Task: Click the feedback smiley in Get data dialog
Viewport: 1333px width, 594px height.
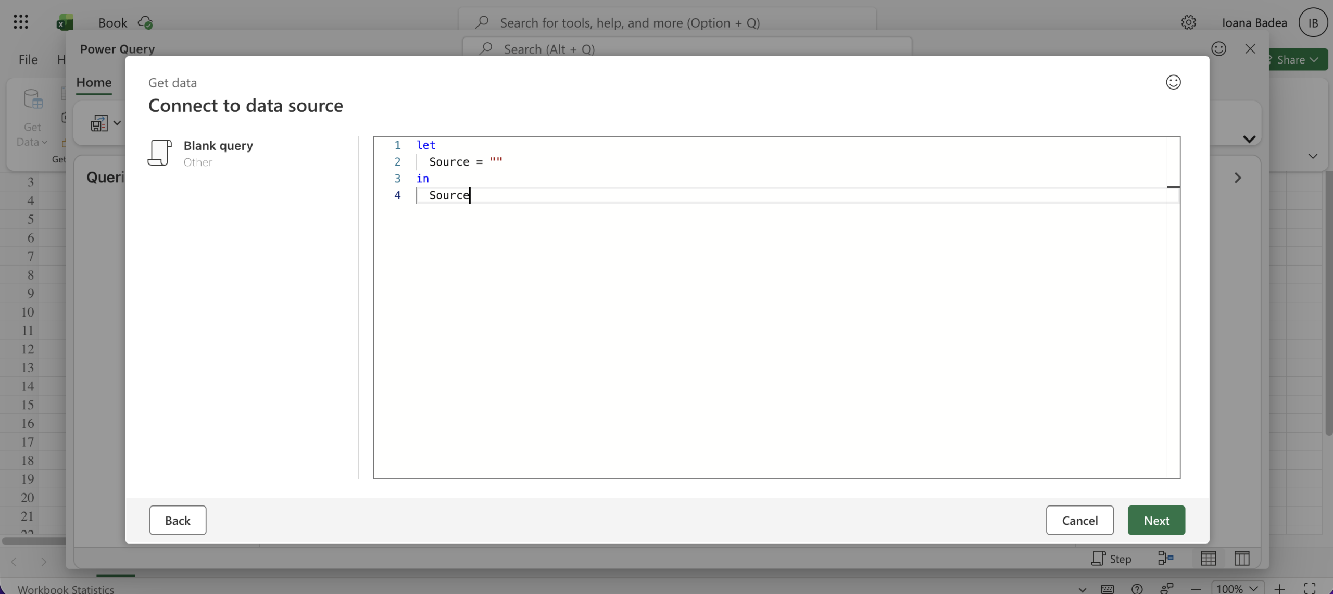Action: pyautogui.click(x=1173, y=82)
